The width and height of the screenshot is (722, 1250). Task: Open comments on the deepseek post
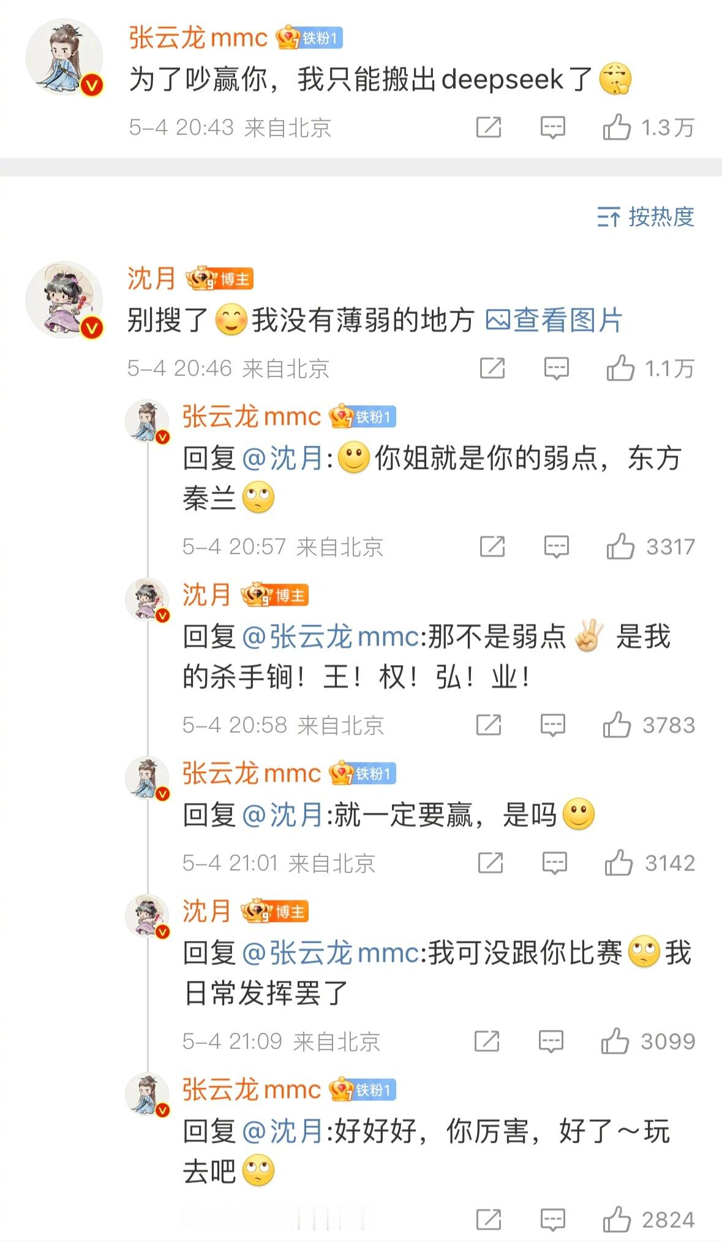point(552,128)
